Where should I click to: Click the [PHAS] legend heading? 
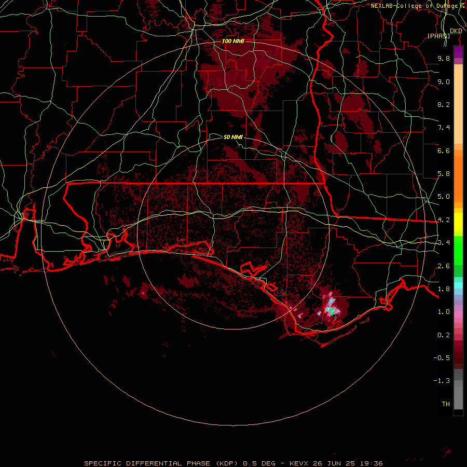coord(438,36)
